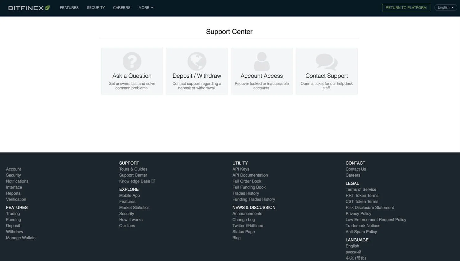Viewport: 460px width, 261px height.
Task: Click the question mark Ask a Question icon
Action: pyautogui.click(x=132, y=61)
